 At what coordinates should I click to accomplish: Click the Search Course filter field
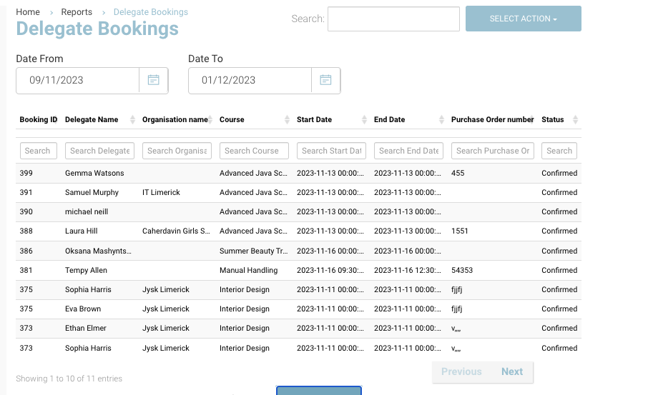tap(254, 151)
